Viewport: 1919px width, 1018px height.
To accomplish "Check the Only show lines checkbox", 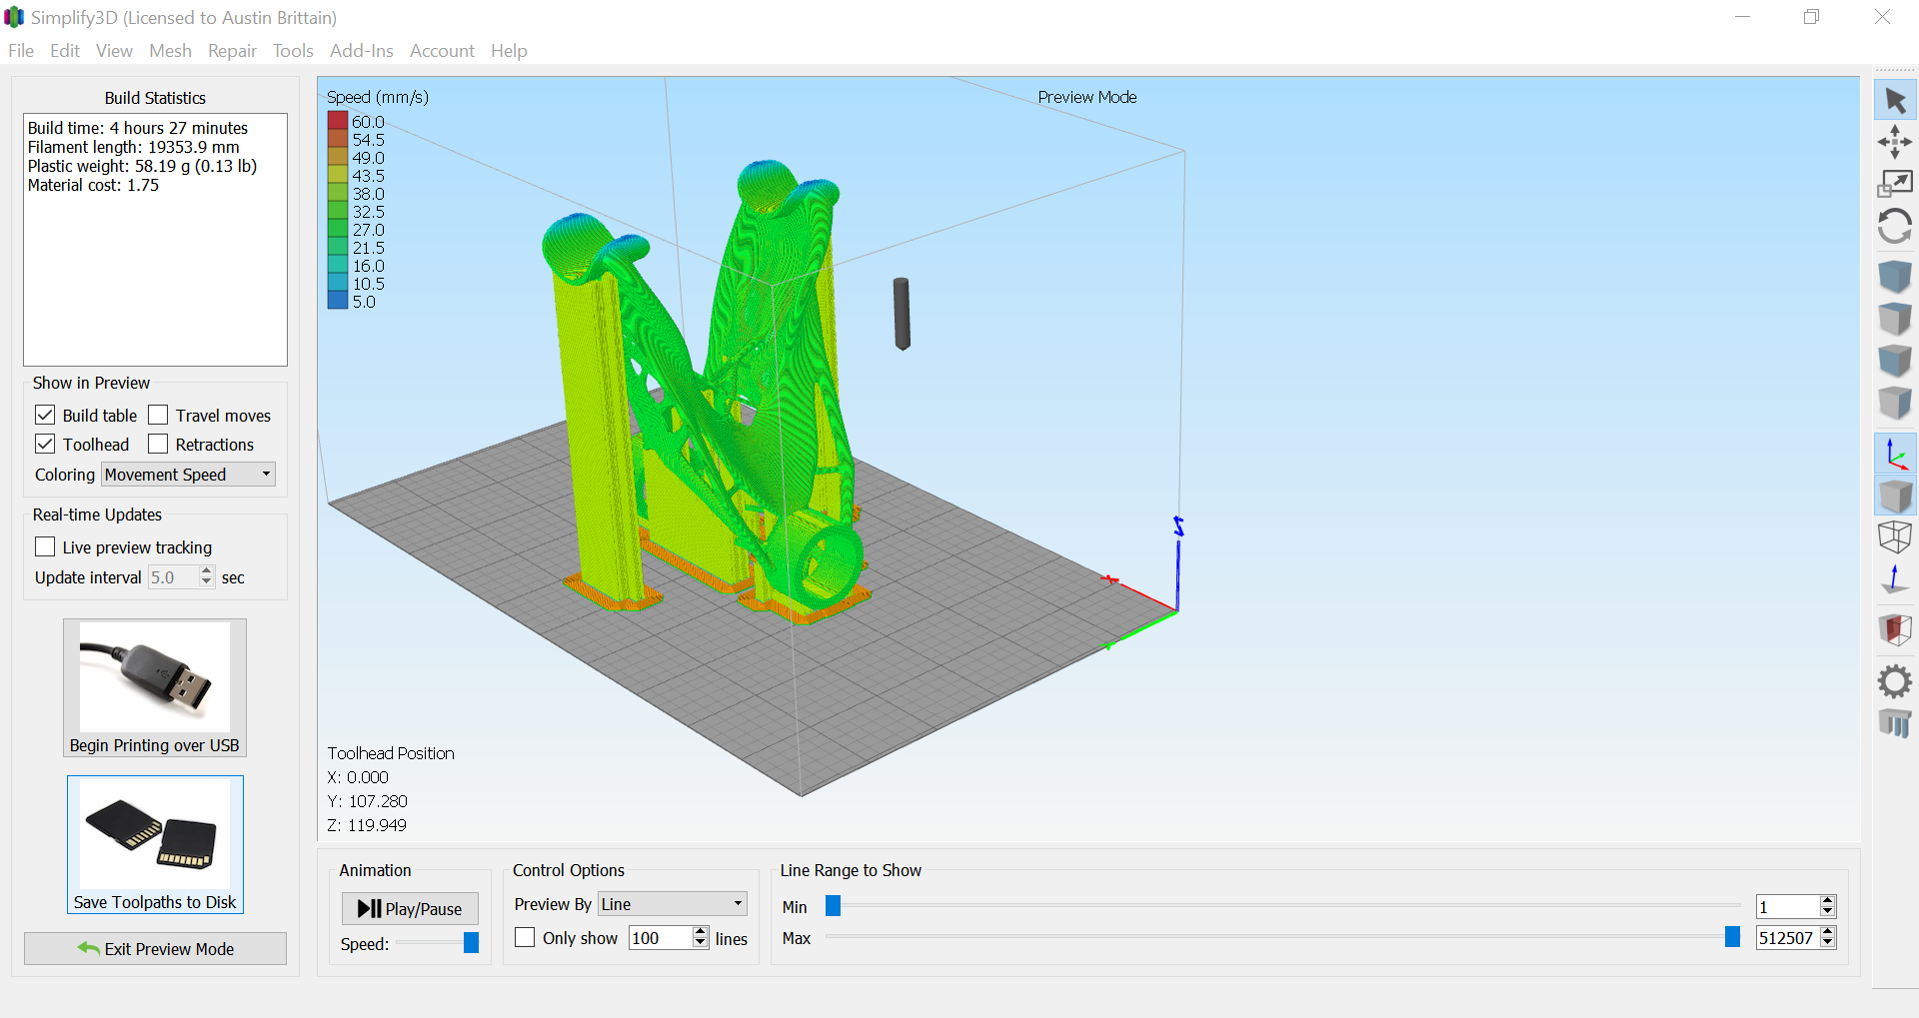I will point(525,937).
